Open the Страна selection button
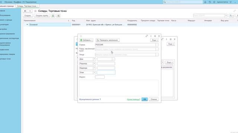 click(157, 45)
